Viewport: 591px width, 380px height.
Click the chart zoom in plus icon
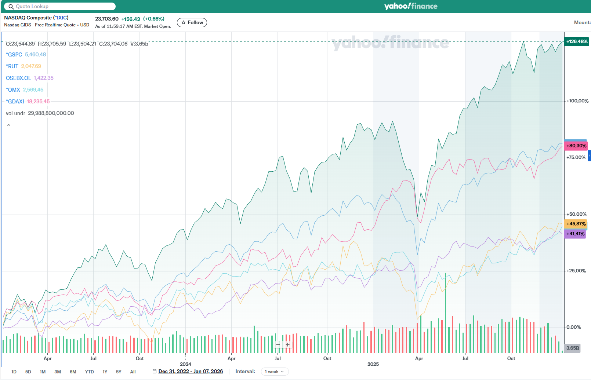coord(288,344)
